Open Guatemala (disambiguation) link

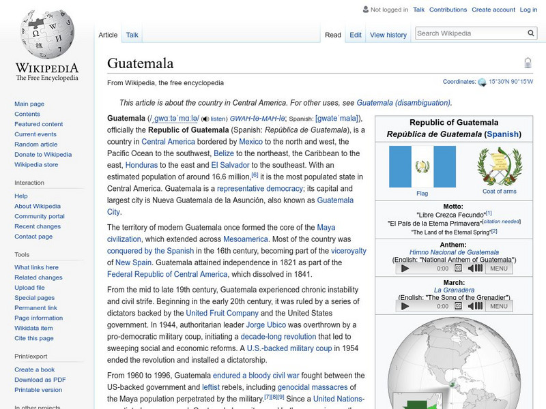pyautogui.click(x=404, y=103)
